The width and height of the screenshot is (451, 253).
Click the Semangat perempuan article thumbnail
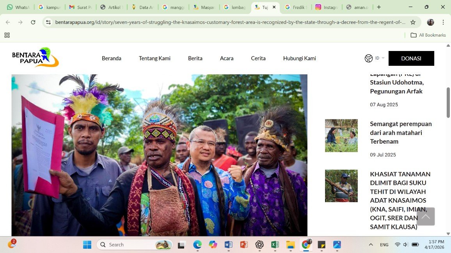(x=341, y=135)
